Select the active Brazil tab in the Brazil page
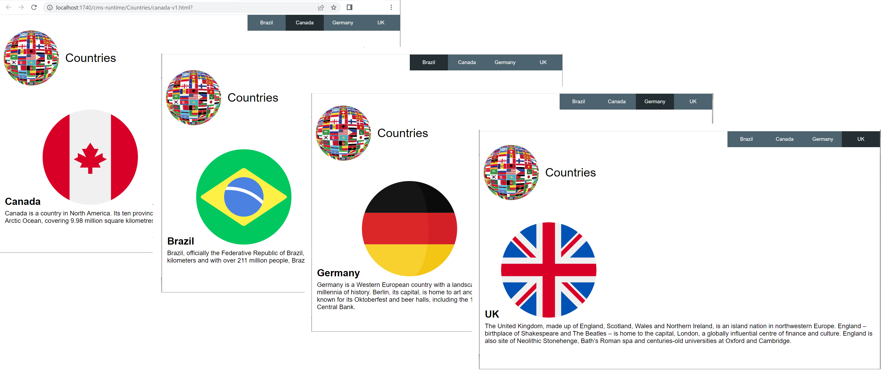881x370 pixels. tap(429, 62)
